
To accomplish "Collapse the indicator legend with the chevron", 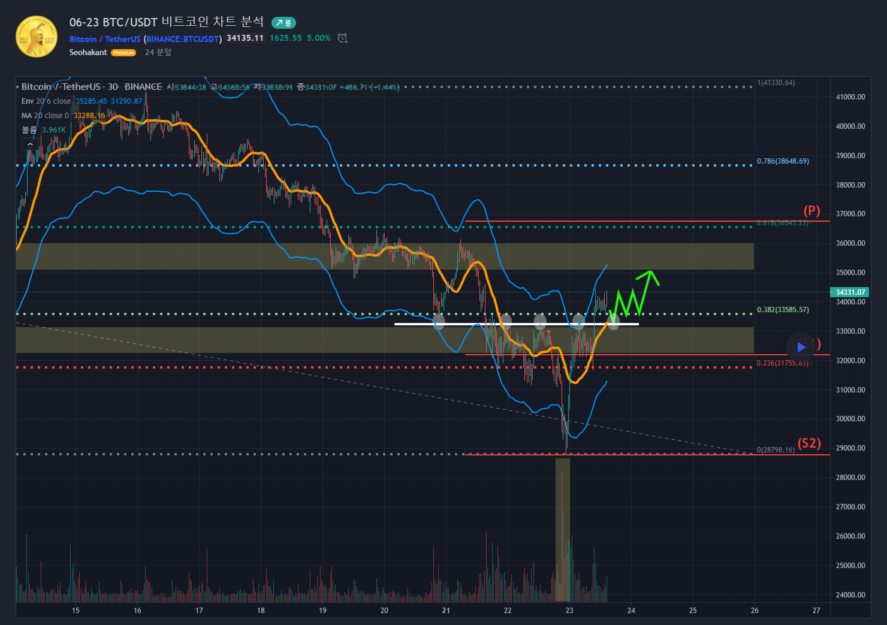I will coord(30,144).
